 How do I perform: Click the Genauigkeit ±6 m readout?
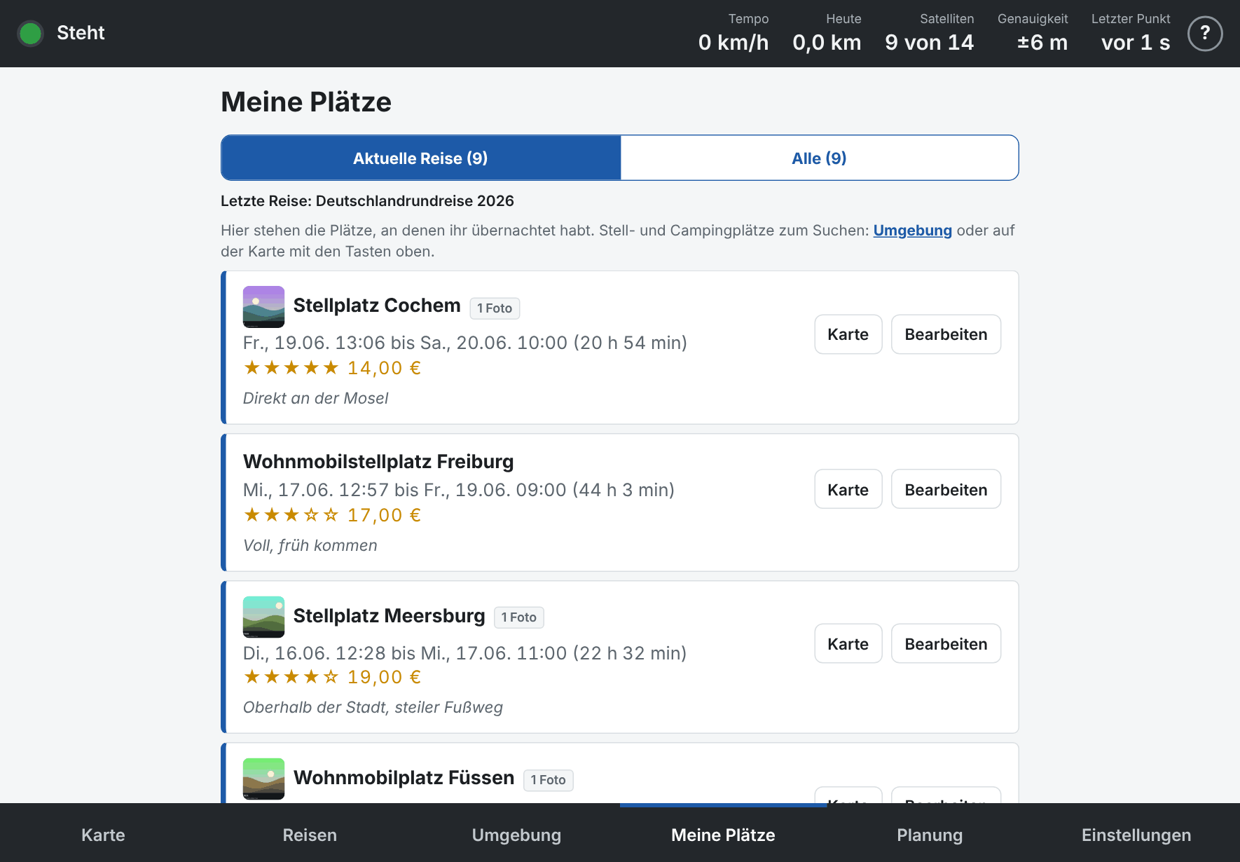pos(1033,33)
